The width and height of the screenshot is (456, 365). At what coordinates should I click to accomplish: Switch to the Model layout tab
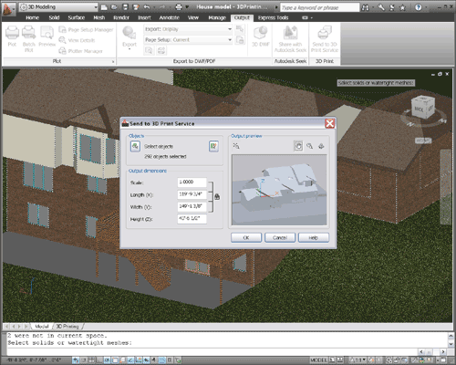(42, 327)
